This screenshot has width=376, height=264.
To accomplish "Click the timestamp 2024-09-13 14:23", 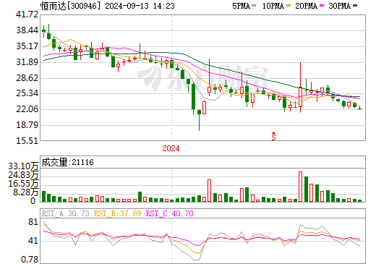I will pos(140,6).
